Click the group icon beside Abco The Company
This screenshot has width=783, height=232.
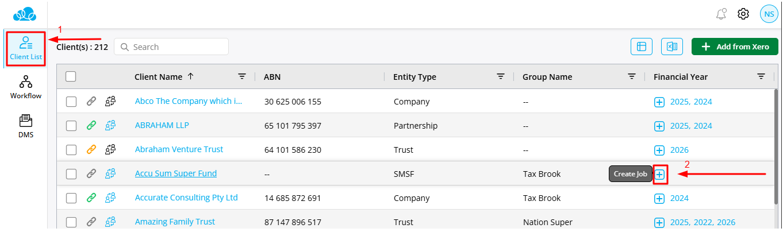click(x=110, y=102)
